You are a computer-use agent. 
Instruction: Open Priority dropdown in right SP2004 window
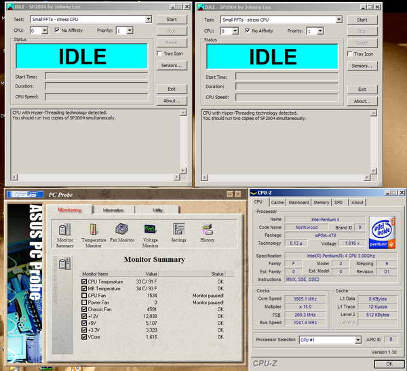click(x=320, y=31)
